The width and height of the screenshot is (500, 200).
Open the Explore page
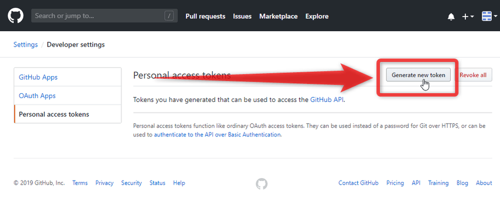click(317, 16)
